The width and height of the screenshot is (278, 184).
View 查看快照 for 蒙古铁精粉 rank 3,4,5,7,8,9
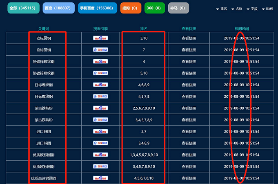[x=189, y=120]
